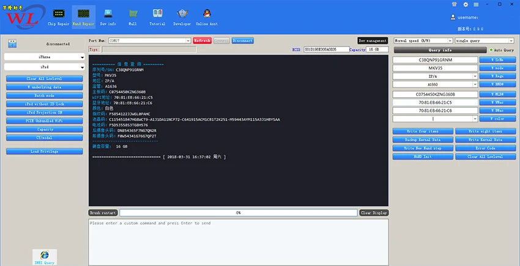This screenshot has height=266, width=520.
Task: Click iPad Projection SN button
Action: tap(45, 113)
